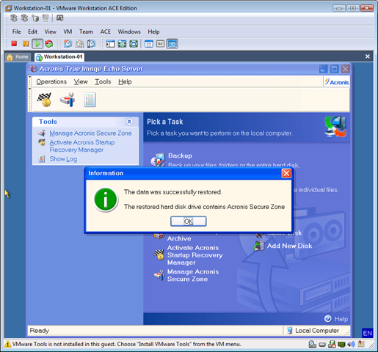Click the Add New Disk icon
The image size is (378, 352).
point(259,246)
